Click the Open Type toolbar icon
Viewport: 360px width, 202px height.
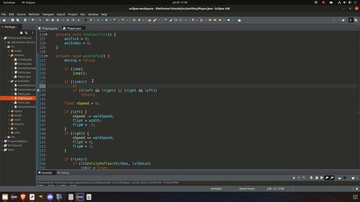coord(150,20)
